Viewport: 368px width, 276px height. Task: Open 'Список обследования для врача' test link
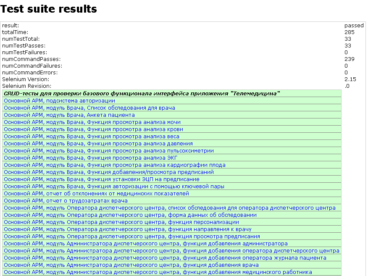89,108
